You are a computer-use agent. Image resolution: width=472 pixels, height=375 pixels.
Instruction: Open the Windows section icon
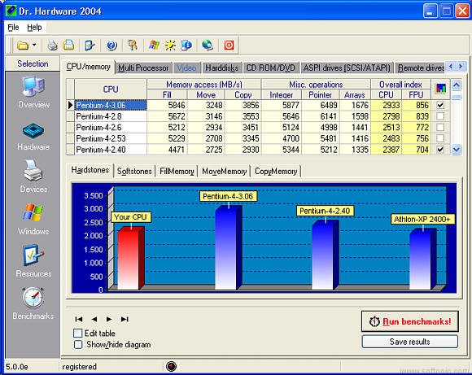[33, 213]
